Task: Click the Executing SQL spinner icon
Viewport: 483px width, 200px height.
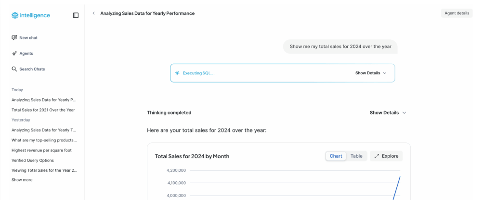Action: 177,73
